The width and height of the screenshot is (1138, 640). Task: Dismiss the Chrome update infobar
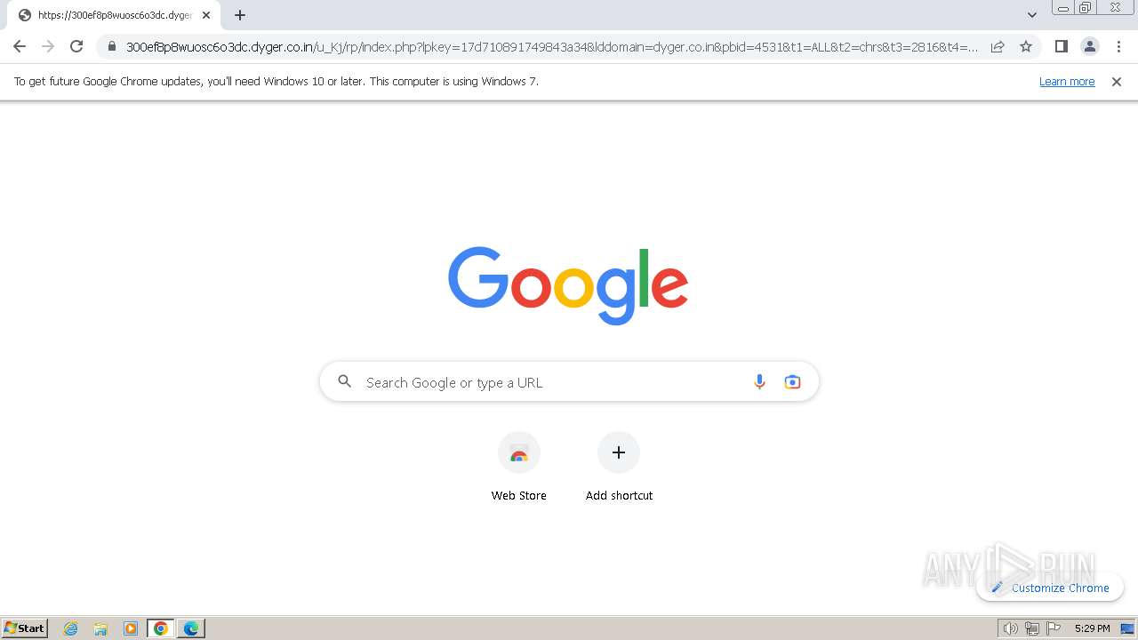tap(1117, 81)
